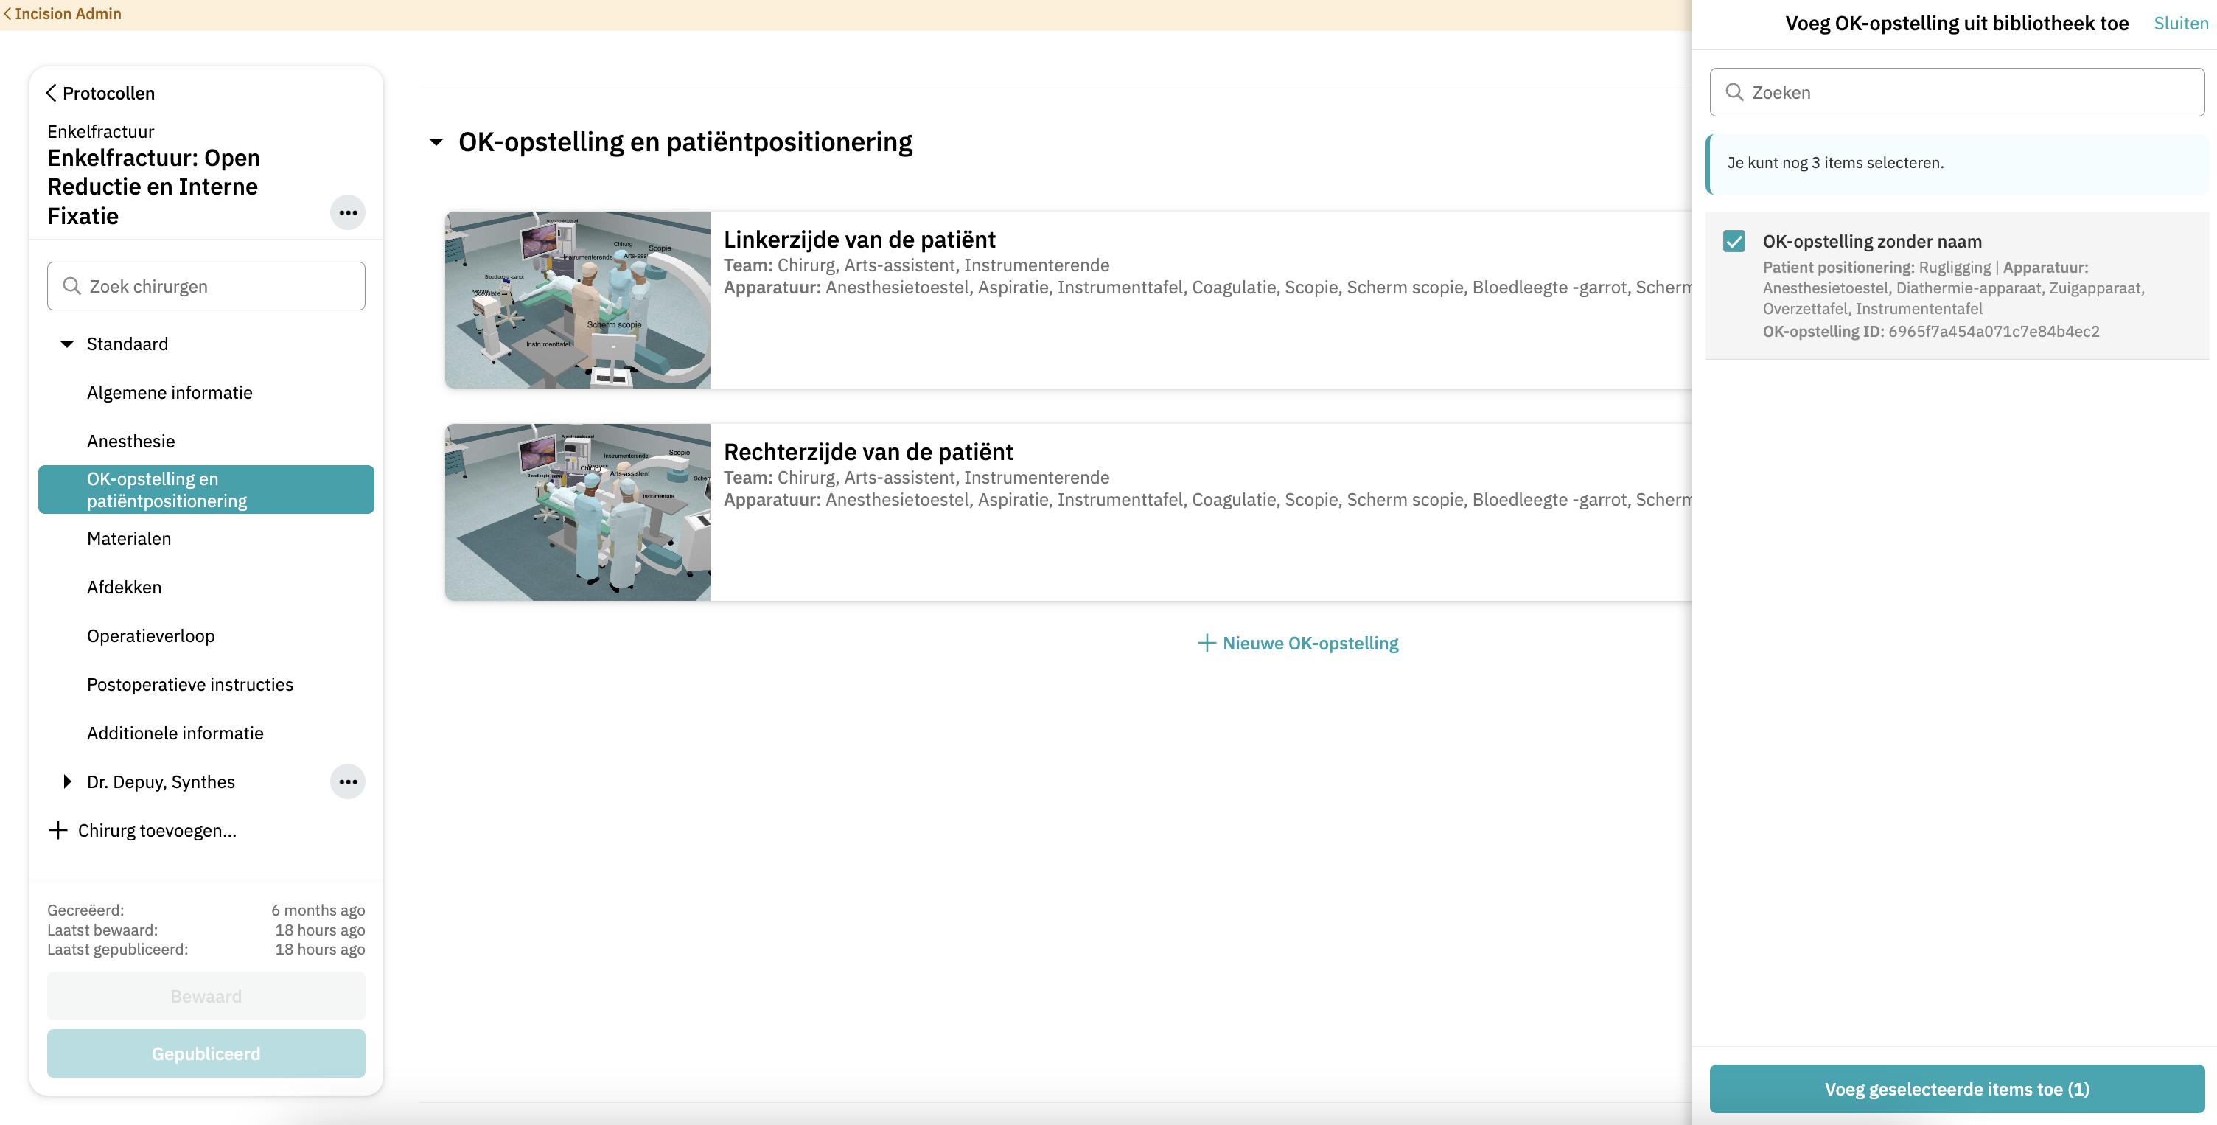
Task: Open the Linkerzijde van de patiënt thumbnail
Action: point(578,299)
